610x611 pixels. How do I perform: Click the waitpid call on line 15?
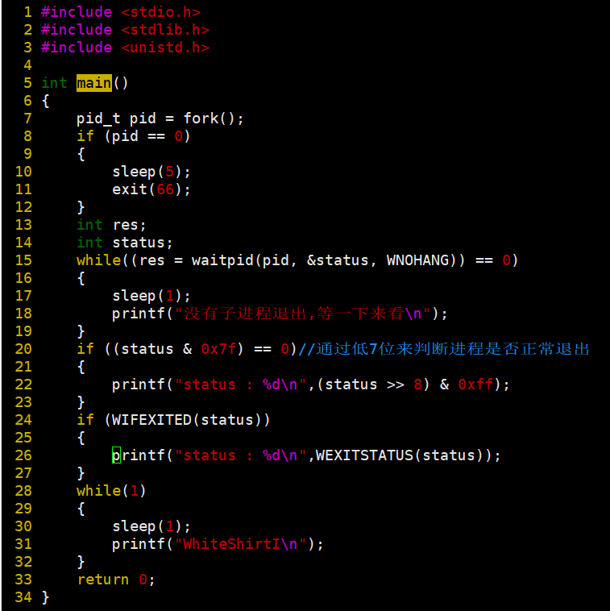pyautogui.click(x=328, y=260)
